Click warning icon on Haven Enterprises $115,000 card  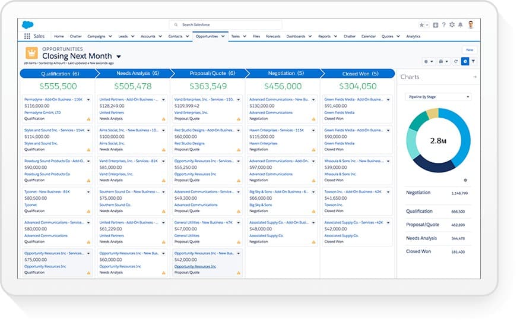pyautogui.click(x=313, y=150)
